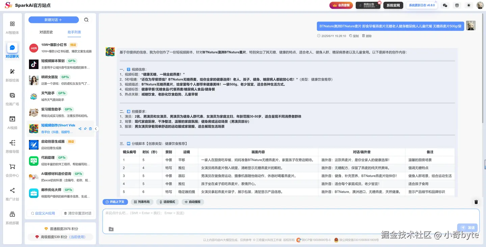Select the 10W+爆款小红书 assistant
This screenshot has width=486, height=247.
point(60,48)
